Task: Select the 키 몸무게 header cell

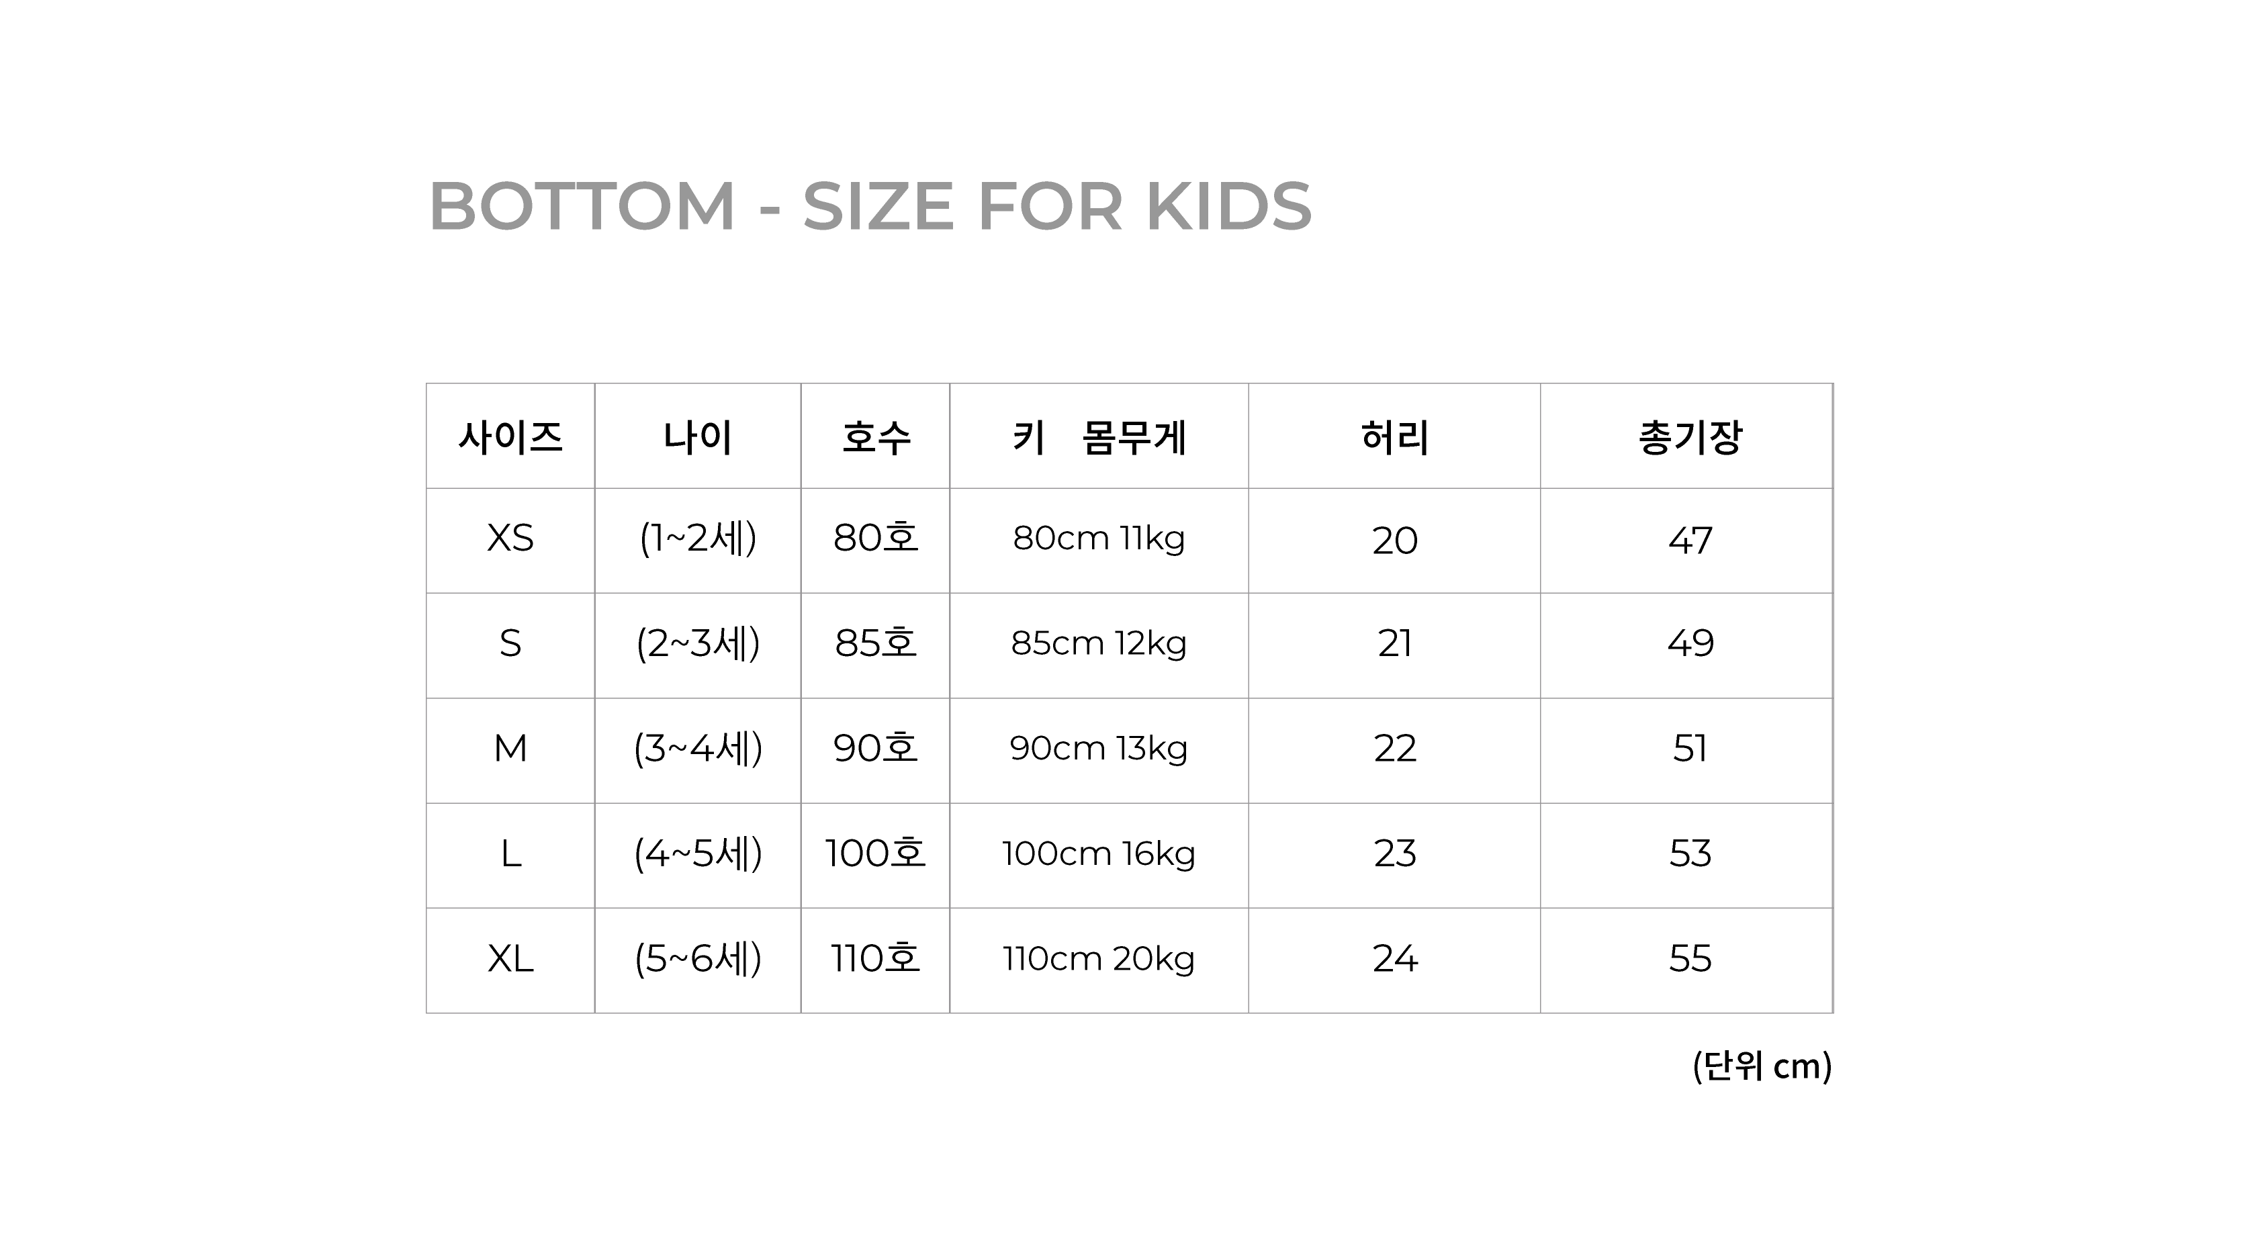Action: coord(1098,437)
